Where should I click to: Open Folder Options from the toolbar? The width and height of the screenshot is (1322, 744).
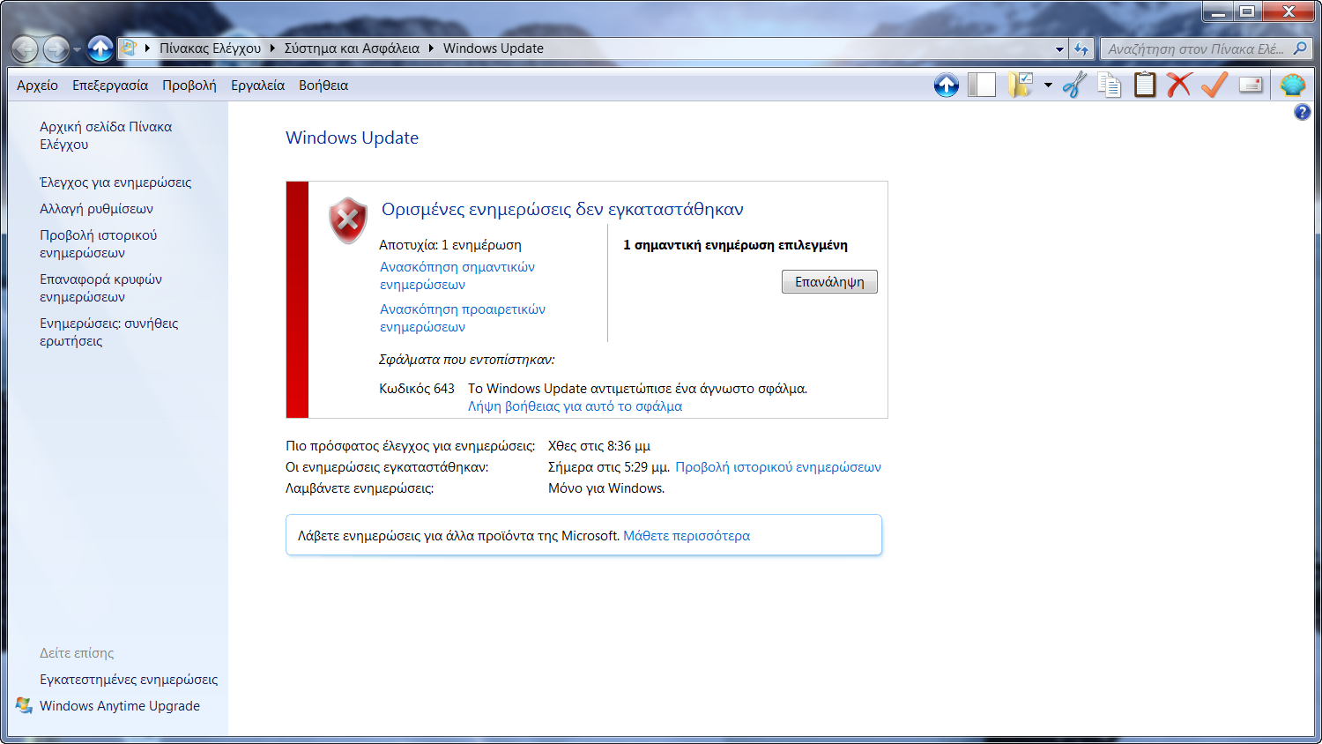(x=1021, y=85)
